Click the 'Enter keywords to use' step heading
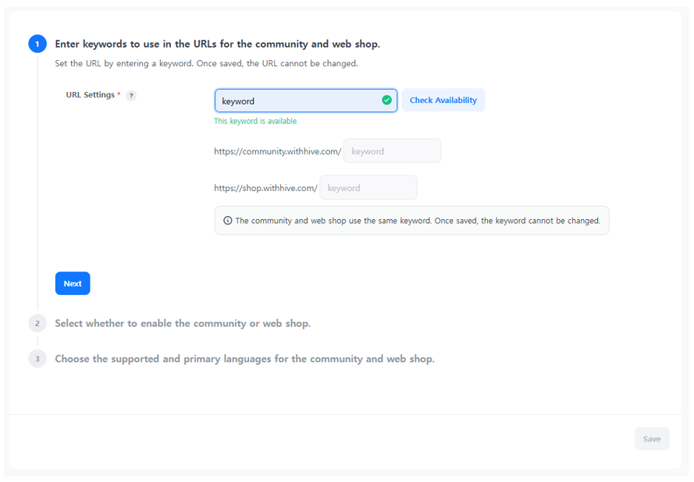Image resolution: width=694 pixels, height=482 pixels. click(x=217, y=44)
